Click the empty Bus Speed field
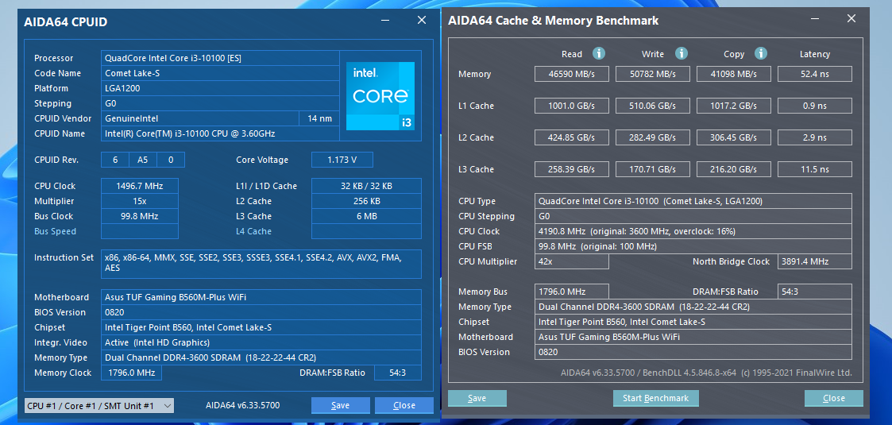The width and height of the screenshot is (892, 425). click(139, 231)
